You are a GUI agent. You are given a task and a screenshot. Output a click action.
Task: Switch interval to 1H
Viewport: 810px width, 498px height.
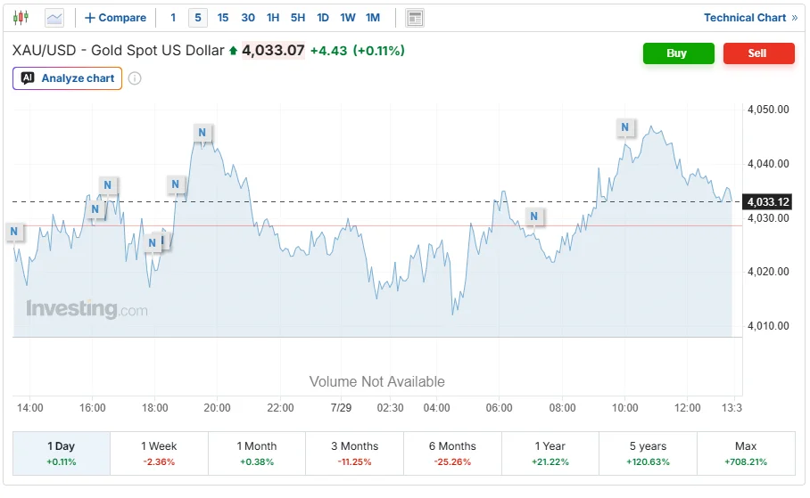point(273,18)
